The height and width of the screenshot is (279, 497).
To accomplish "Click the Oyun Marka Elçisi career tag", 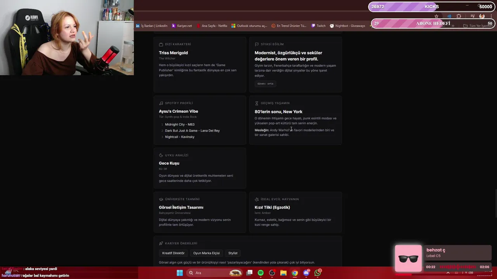I will pos(206,253).
